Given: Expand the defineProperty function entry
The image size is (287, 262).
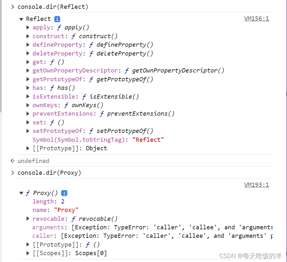Looking at the screenshot, I should tap(28, 45).
